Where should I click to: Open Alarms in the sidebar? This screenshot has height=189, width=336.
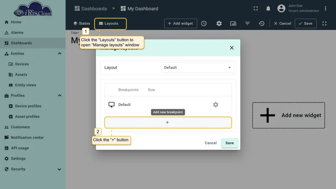pyautogui.click(x=33, y=33)
